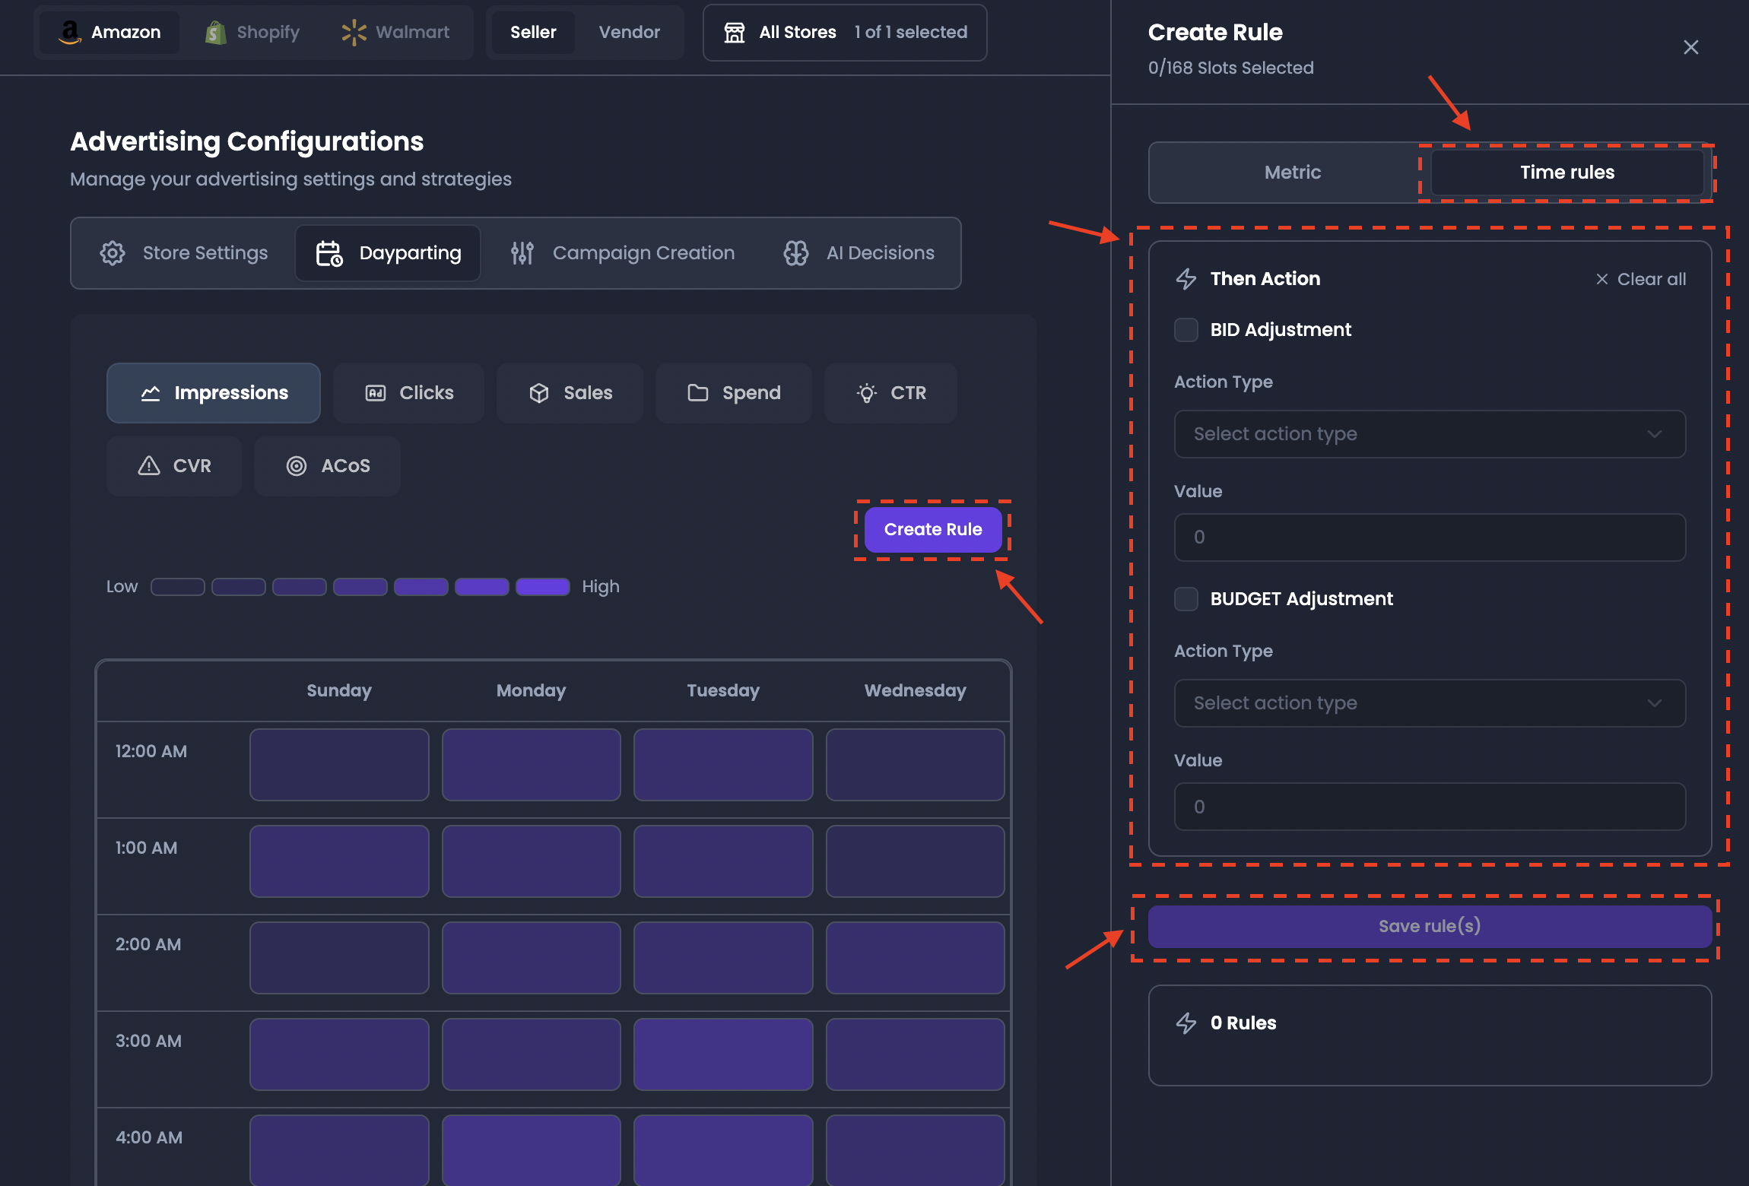This screenshot has height=1186, width=1749.
Task: Click Clear all in Then Action
Action: (1640, 279)
